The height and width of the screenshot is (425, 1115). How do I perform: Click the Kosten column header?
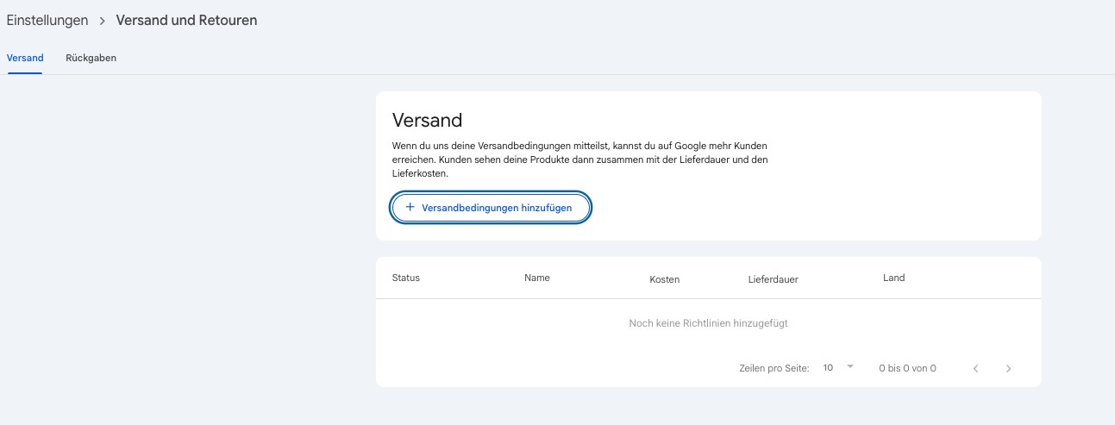[x=664, y=279]
